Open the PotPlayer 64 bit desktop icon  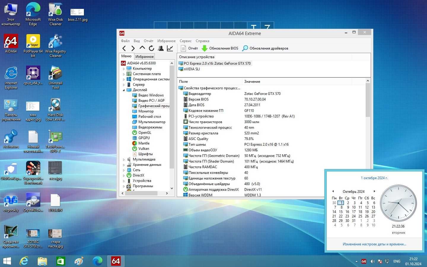click(x=33, y=45)
